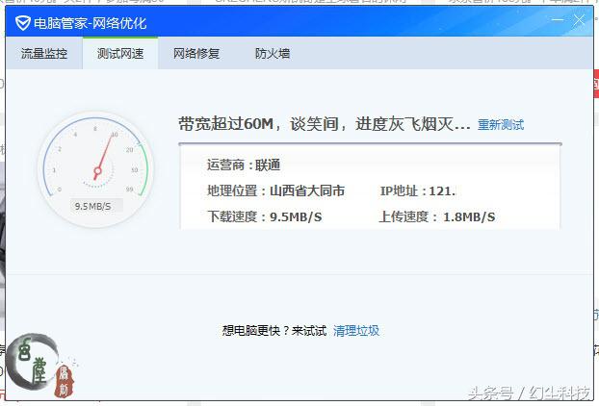Viewport: 599px width, 406px height.
Task: Select the 测试网速 tab
Action: (120, 54)
